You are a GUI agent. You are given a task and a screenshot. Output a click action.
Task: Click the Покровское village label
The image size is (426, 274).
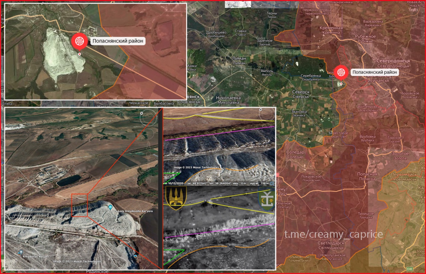(x=311, y=176)
